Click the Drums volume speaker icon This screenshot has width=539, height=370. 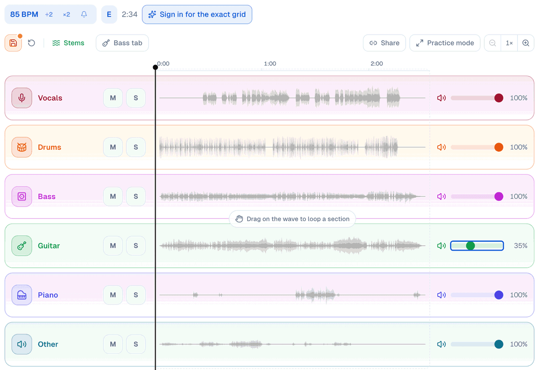442,147
